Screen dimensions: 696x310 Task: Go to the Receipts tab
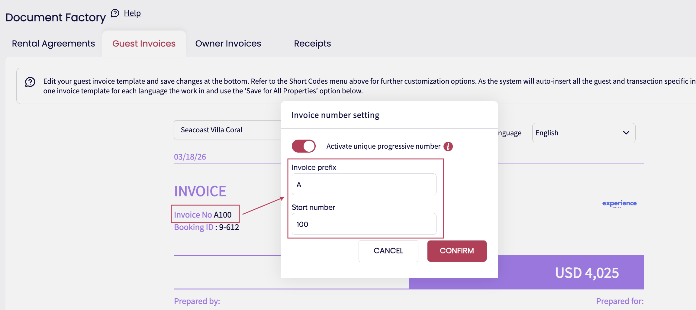(312, 44)
